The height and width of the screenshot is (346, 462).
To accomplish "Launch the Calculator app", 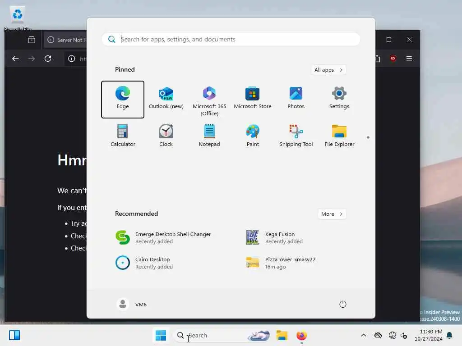I will [123, 136].
